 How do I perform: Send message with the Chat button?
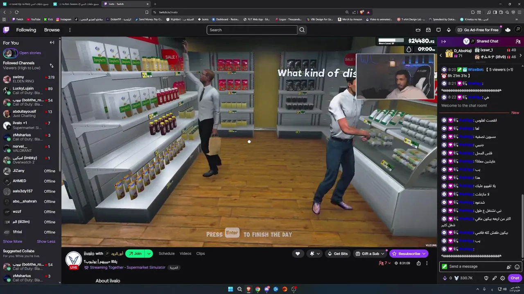coord(515,278)
